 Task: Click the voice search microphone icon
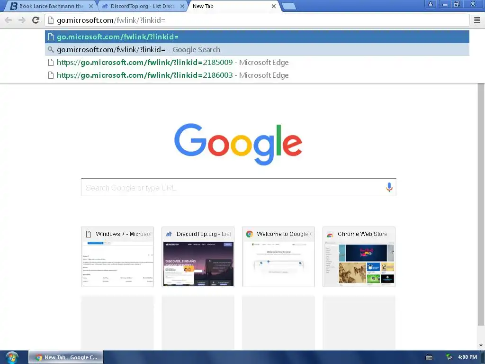(x=389, y=187)
